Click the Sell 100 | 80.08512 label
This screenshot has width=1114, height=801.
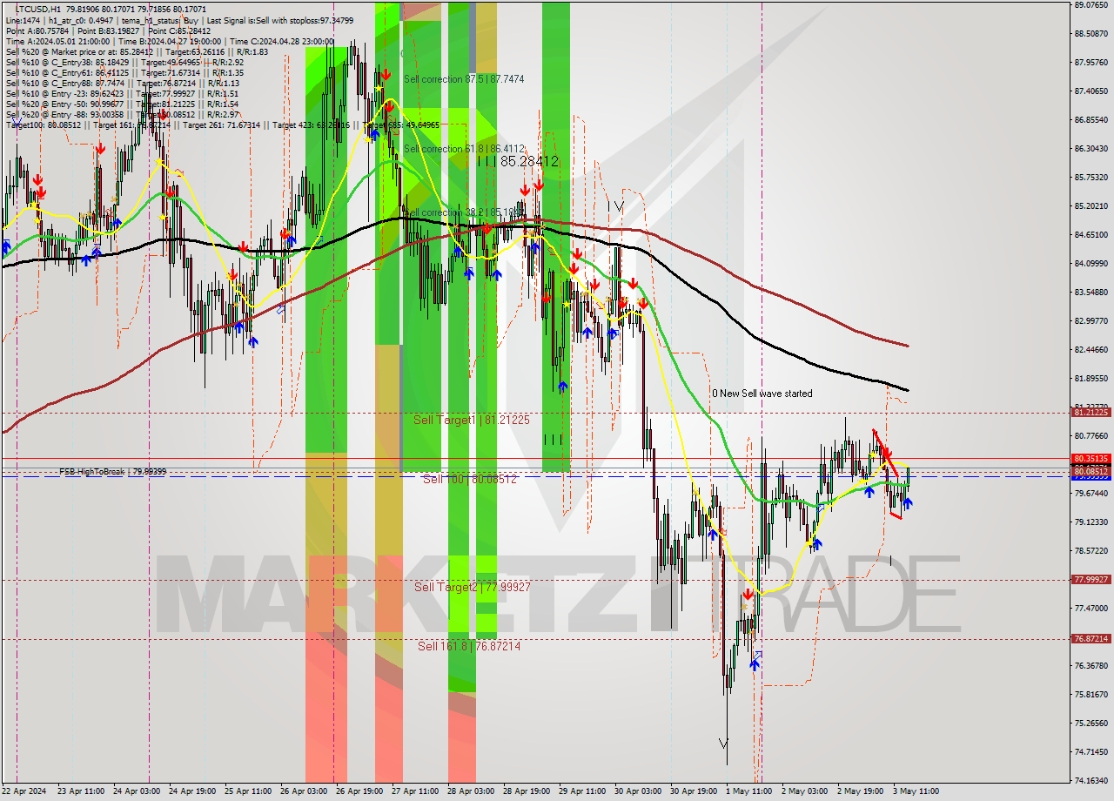pyautogui.click(x=470, y=479)
